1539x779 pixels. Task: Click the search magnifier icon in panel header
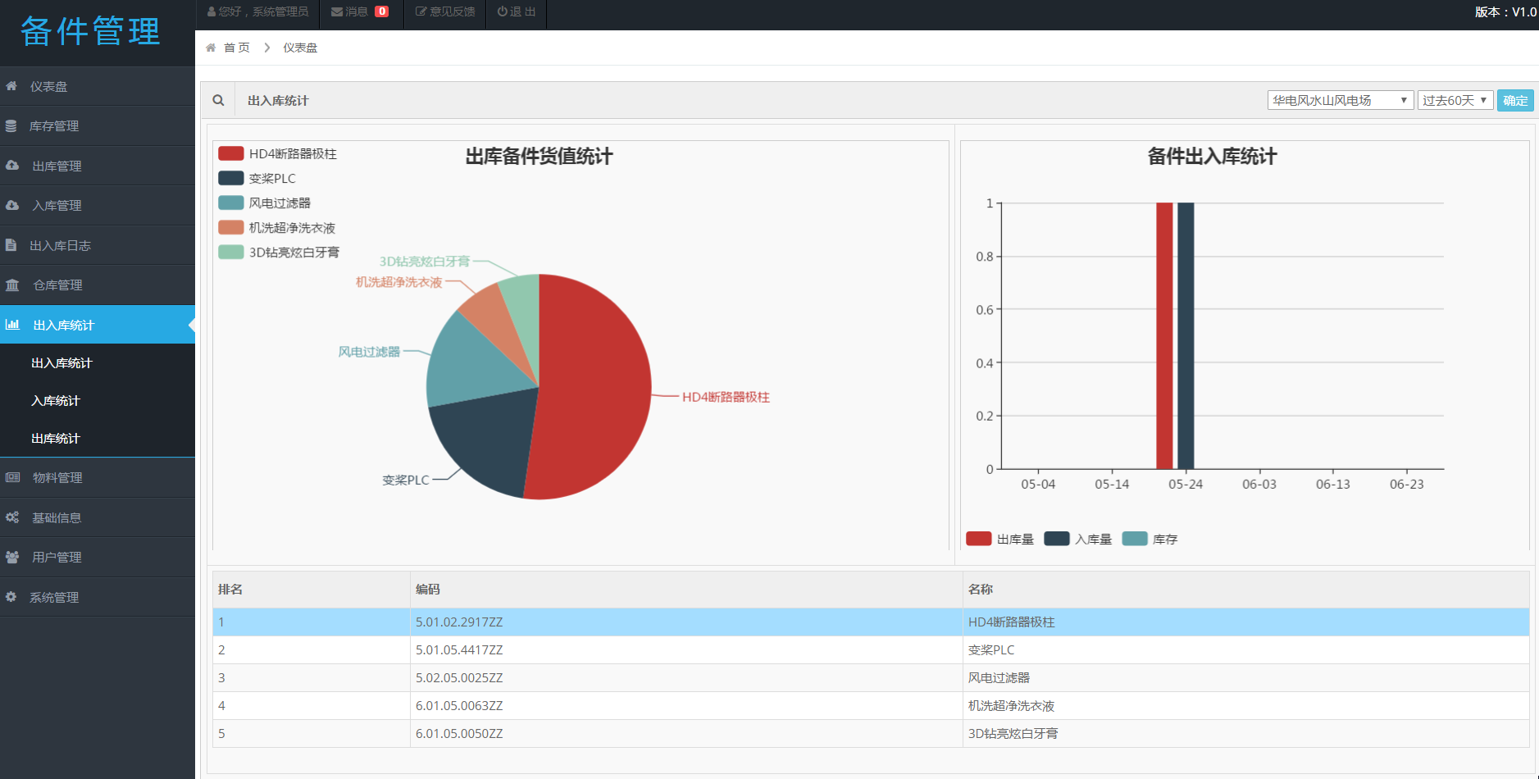pyautogui.click(x=218, y=100)
